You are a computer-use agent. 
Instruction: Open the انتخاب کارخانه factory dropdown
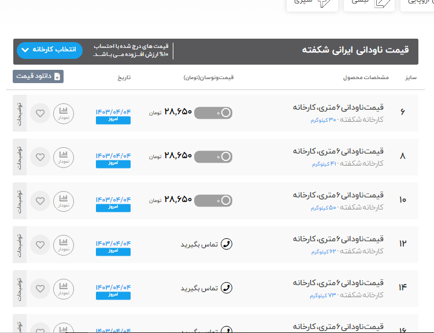(x=50, y=50)
